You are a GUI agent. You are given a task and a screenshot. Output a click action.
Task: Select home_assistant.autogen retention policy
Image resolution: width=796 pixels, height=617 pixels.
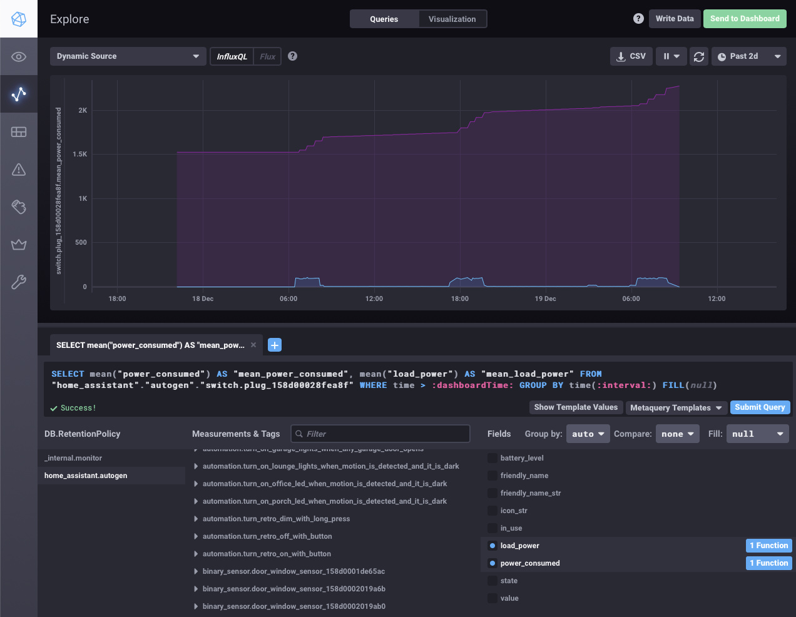click(x=111, y=476)
